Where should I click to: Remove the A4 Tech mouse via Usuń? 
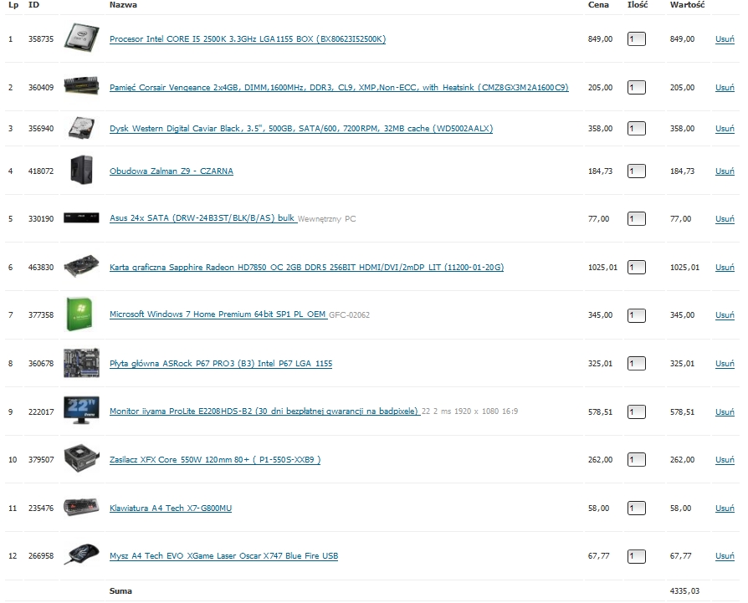[725, 556]
